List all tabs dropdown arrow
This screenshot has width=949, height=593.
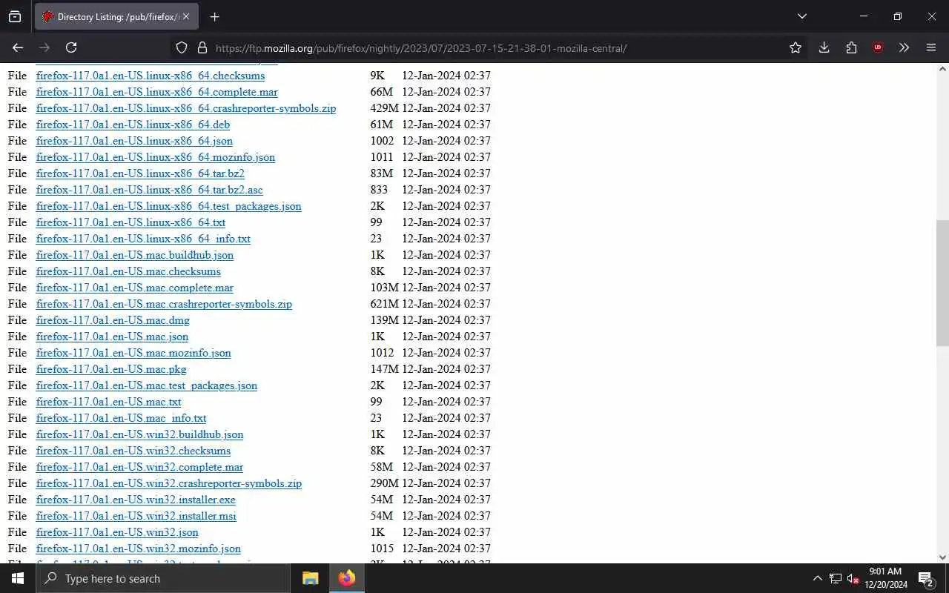802,16
